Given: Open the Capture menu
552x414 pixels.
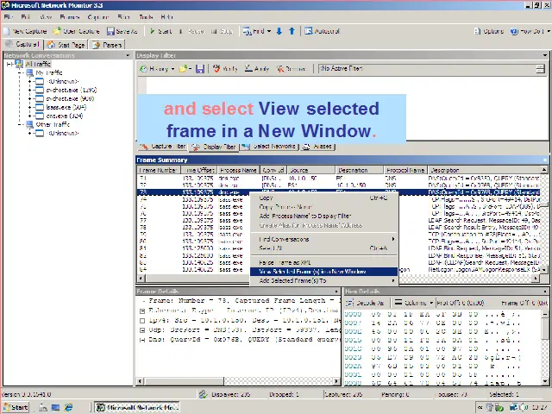Looking at the screenshot, I should coord(98,17).
